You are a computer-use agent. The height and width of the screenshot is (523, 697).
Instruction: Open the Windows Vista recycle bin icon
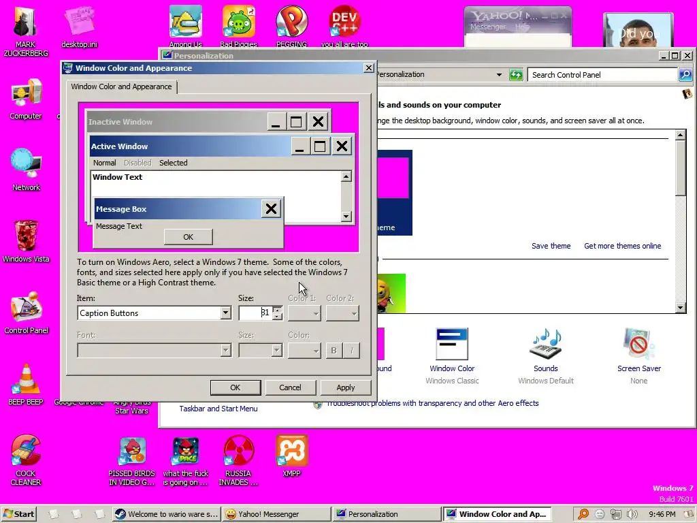tap(26, 241)
